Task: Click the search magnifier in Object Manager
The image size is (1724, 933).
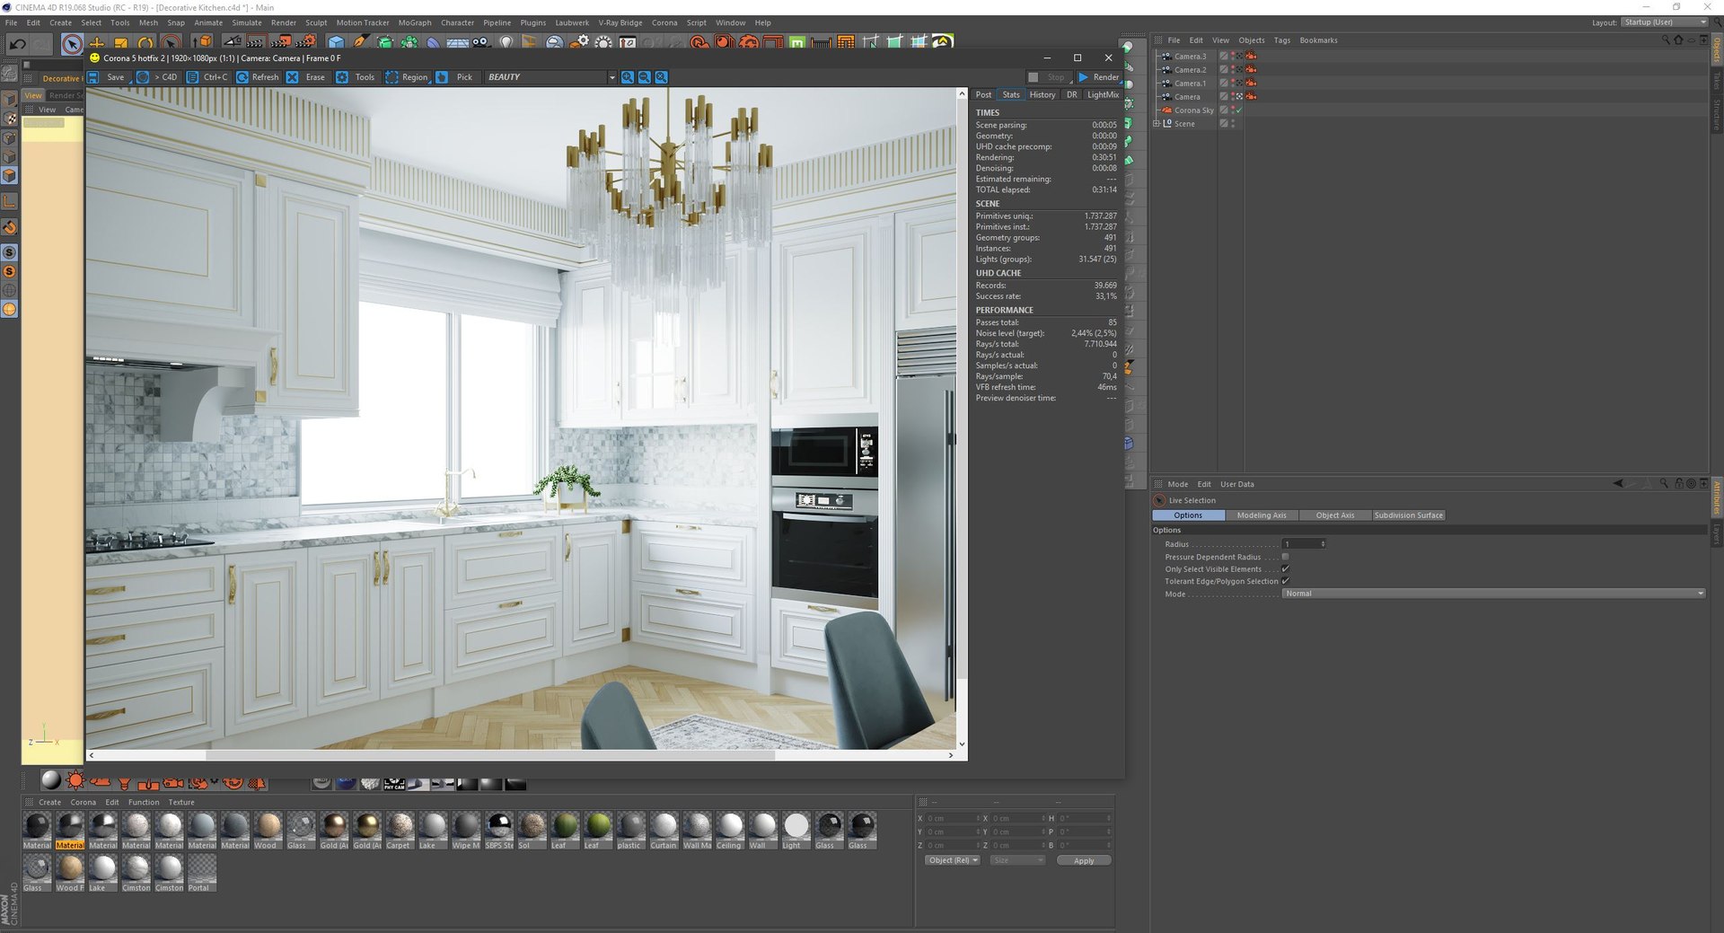Action: (x=1666, y=40)
